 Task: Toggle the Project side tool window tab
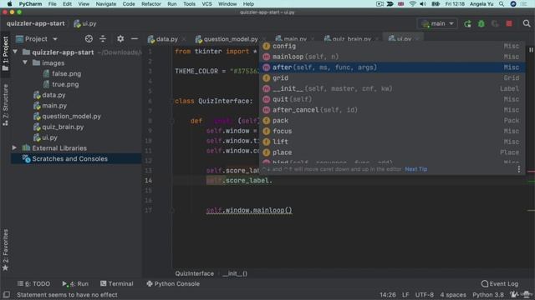click(x=5, y=53)
